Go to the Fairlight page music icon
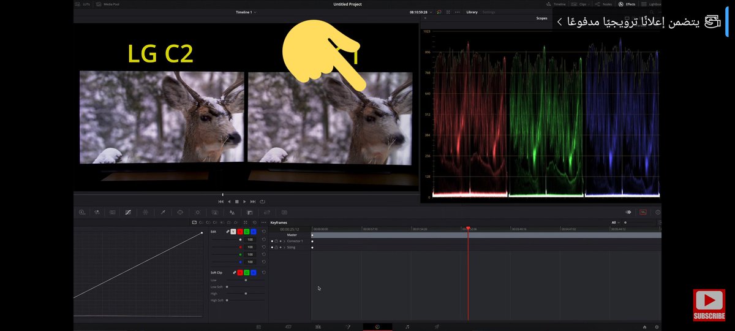This screenshot has width=735, height=331. (407, 327)
